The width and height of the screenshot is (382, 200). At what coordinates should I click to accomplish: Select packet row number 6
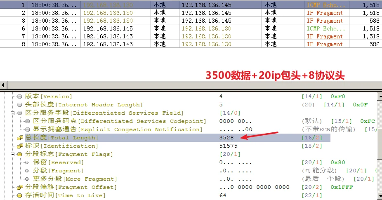point(191,28)
